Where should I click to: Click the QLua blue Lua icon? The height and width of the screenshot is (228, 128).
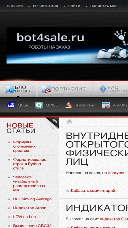click(x=11, y=105)
